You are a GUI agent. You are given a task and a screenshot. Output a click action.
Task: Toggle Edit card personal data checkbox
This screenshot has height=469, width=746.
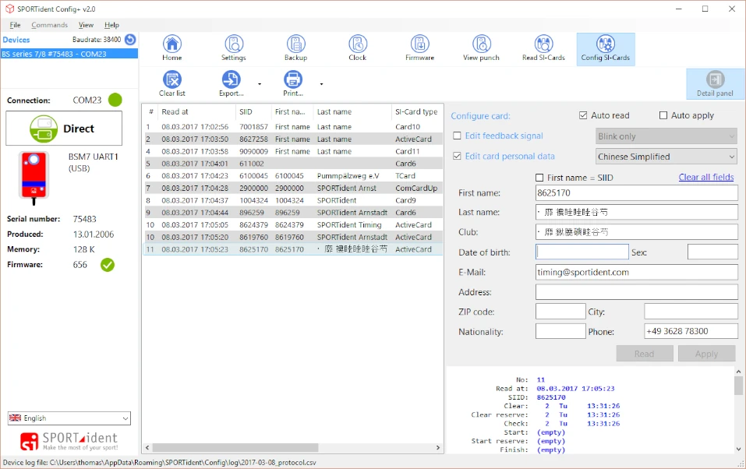458,156
